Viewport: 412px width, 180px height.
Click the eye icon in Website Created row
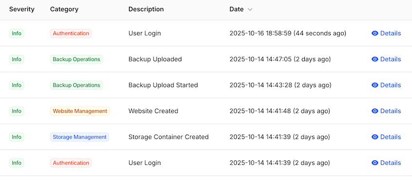click(x=374, y=111)
